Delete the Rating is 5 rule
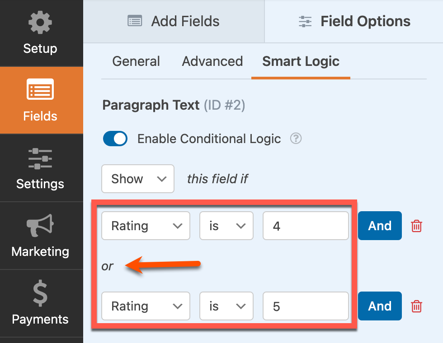The image size is (443, 343). [416, 306]
